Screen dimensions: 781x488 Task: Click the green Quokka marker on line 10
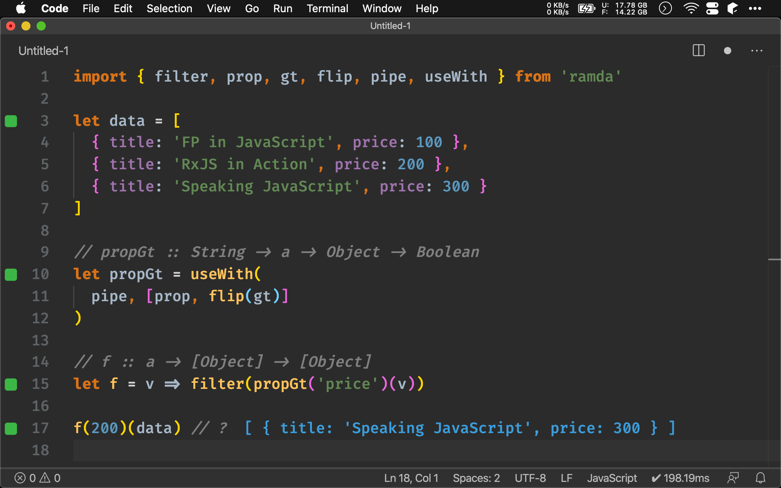(11, 274)
